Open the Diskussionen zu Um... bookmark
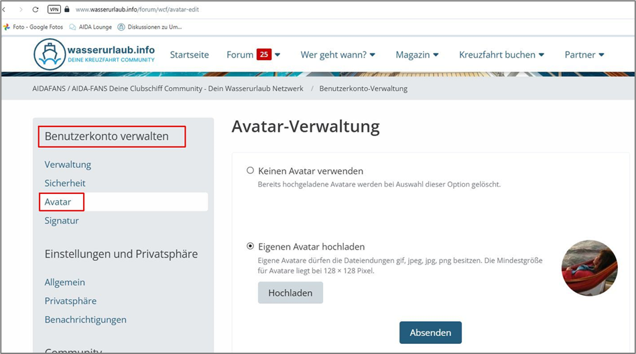The width and height of the screenshot is (636, 354). click(x=149, y=27)
